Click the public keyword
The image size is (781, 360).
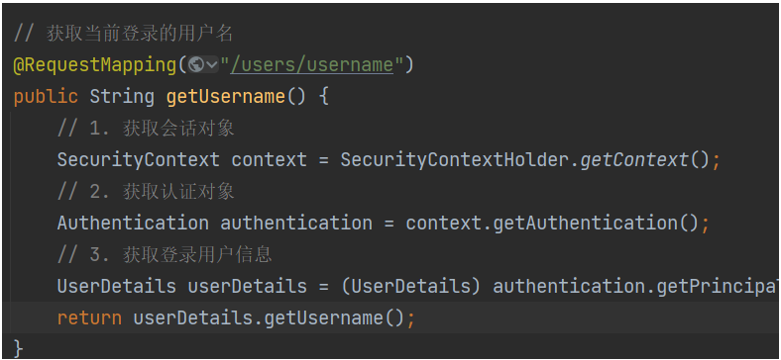[x=46, y=97]
